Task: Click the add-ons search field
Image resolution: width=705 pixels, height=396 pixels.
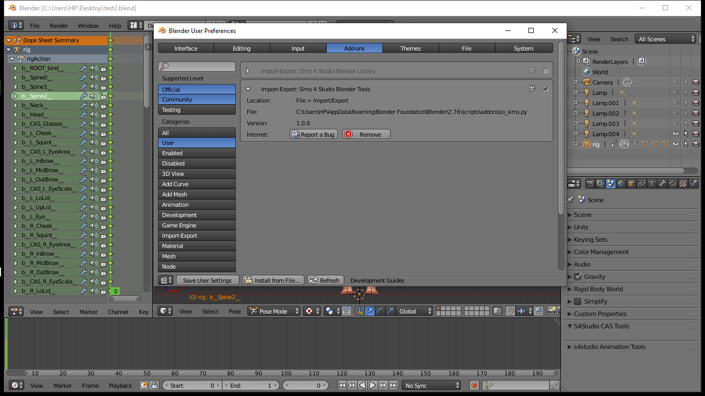Action: 197,67
